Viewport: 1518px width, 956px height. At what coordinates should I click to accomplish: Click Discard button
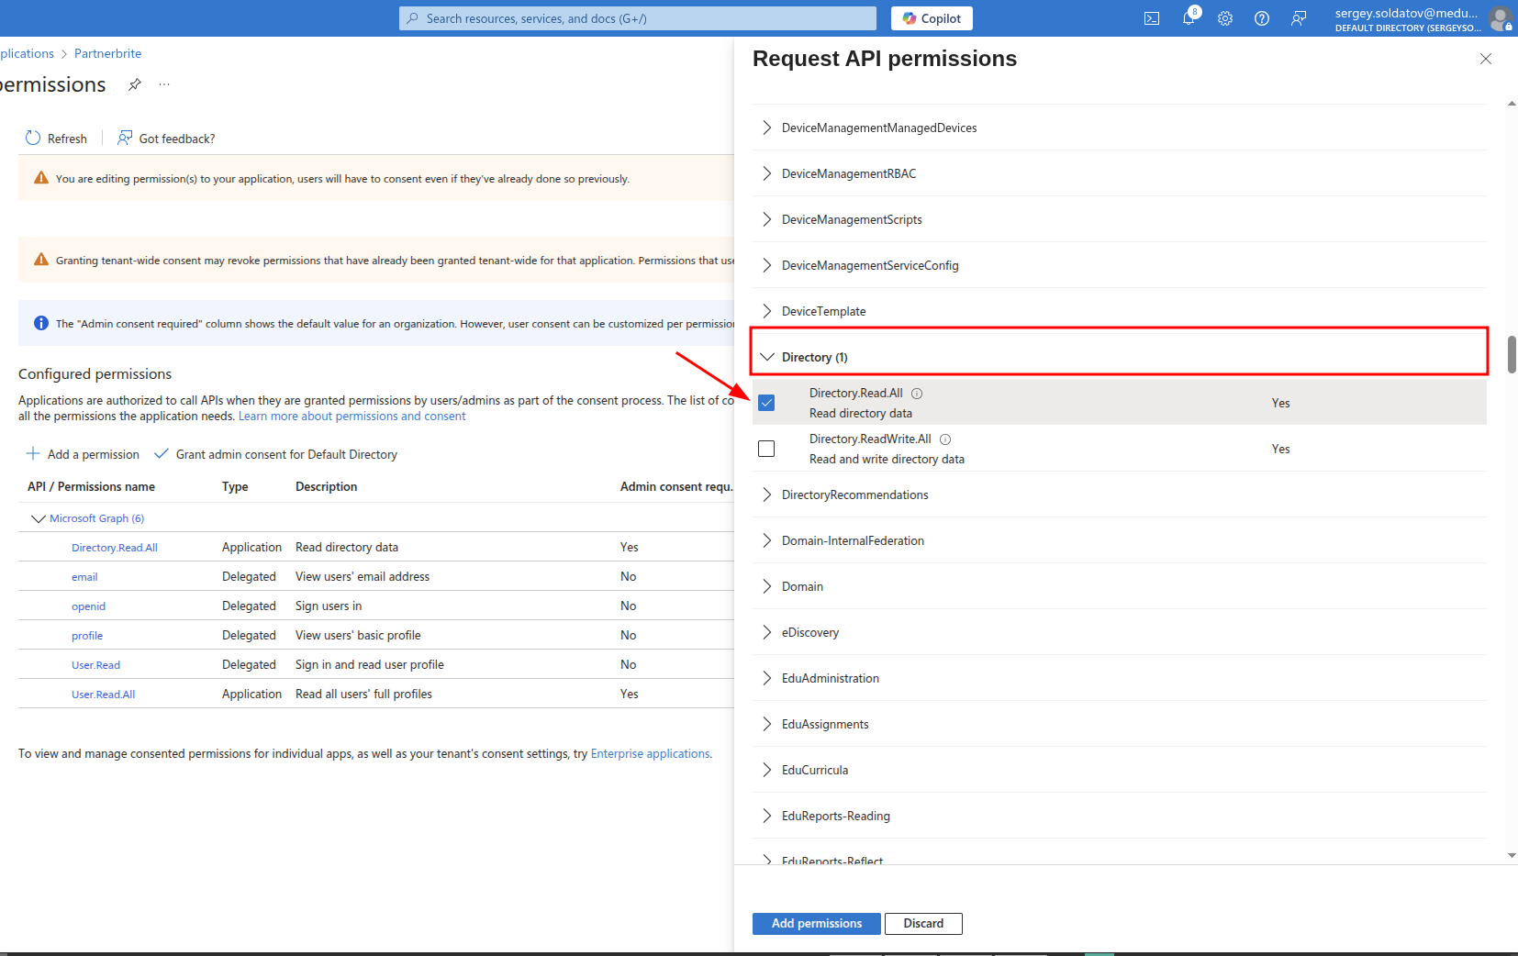(923, 924)
